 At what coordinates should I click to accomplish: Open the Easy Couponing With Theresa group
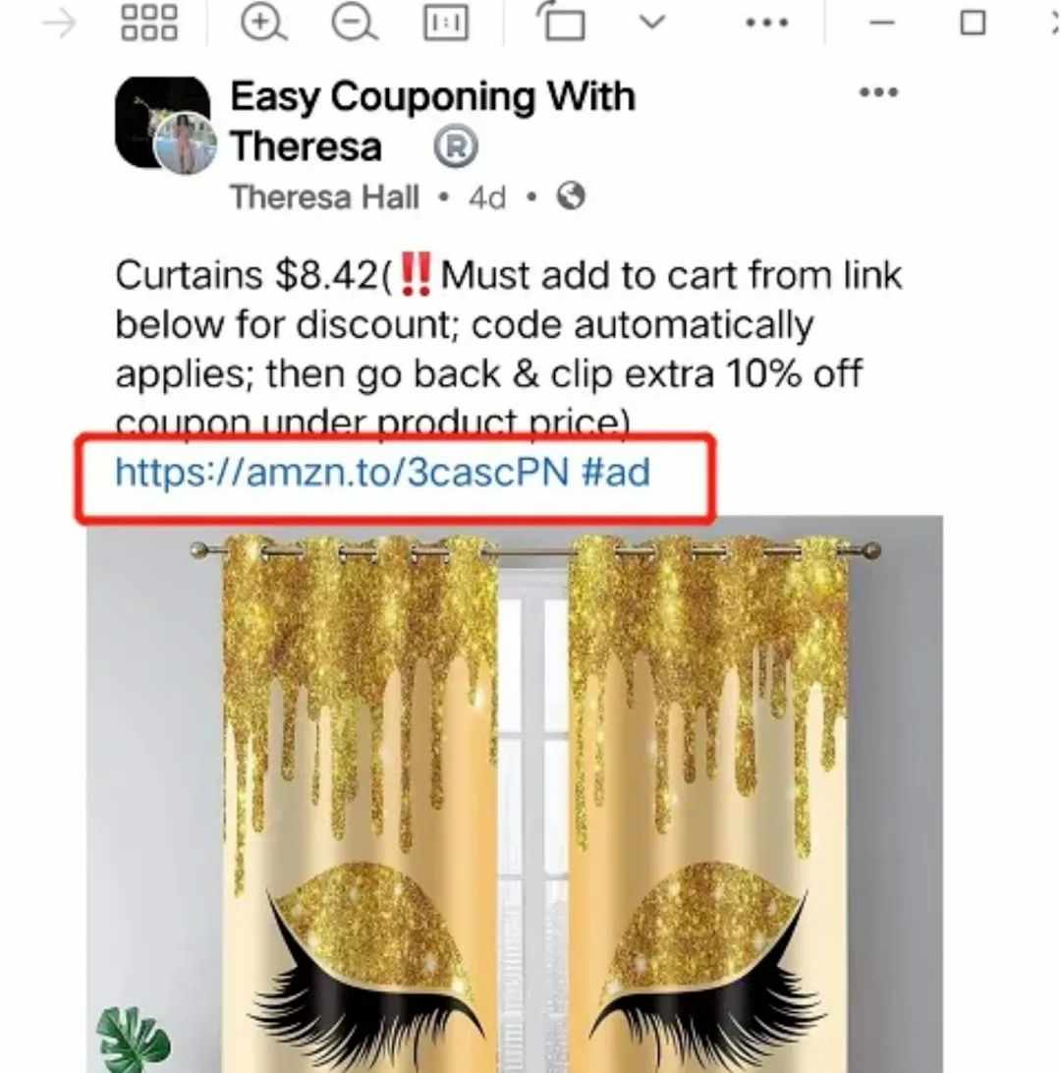432,121
